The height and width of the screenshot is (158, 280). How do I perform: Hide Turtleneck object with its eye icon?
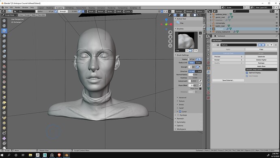coord(277,29)
